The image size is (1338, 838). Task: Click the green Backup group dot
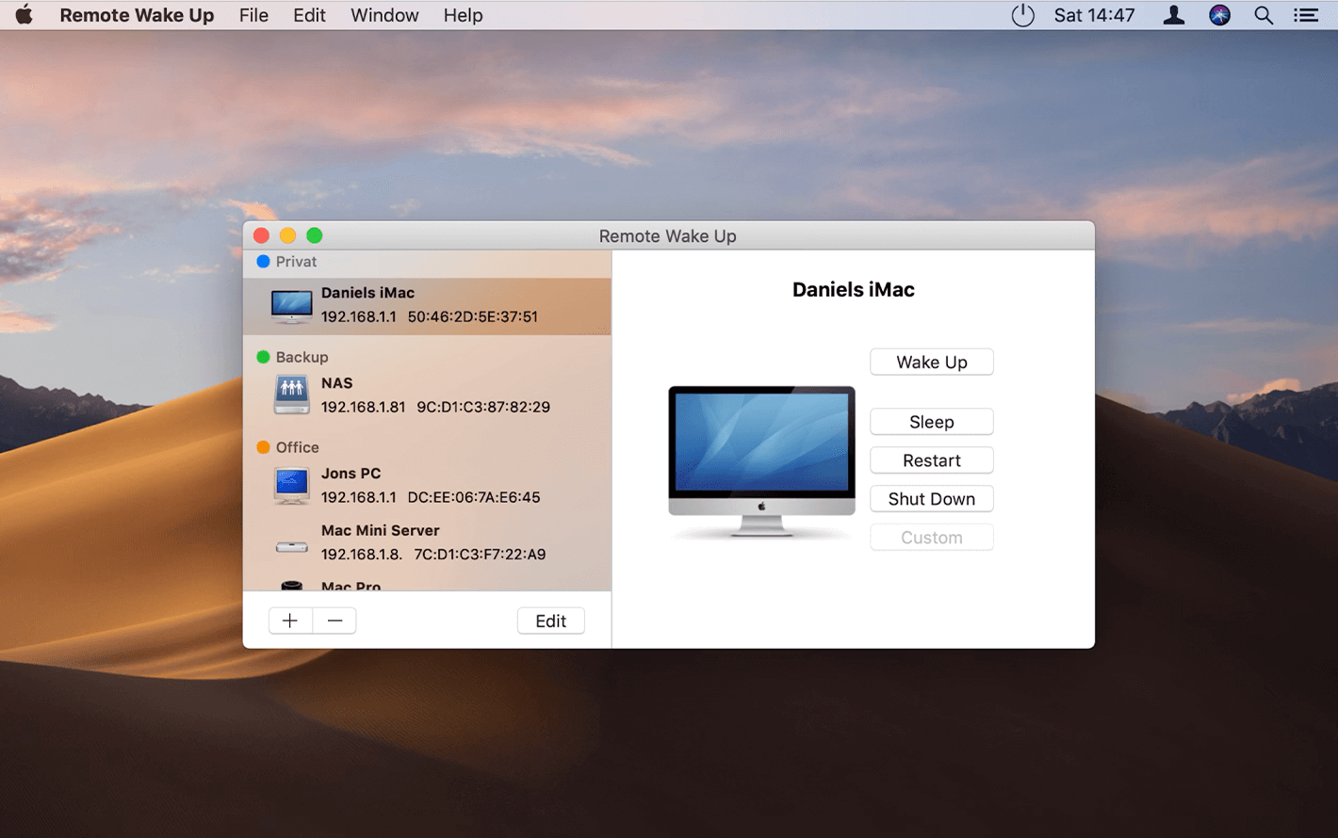click(263, 357)
